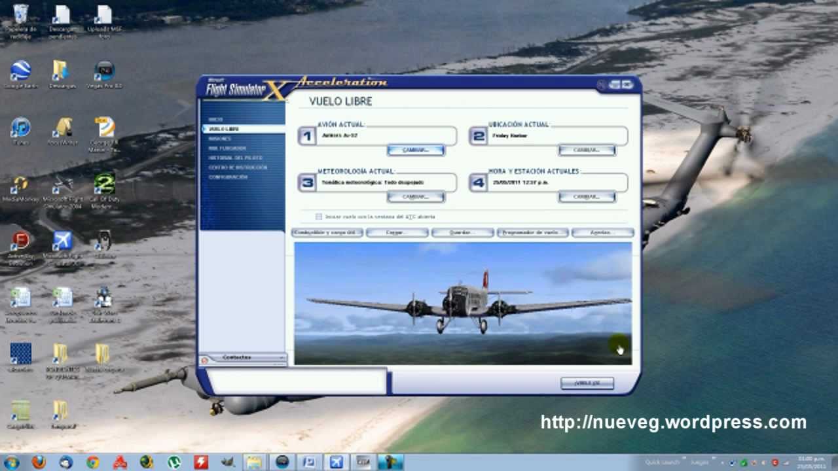Open Recycle Bin desktop icon
Screen dimensions: 838x471
tap(20, 22)
